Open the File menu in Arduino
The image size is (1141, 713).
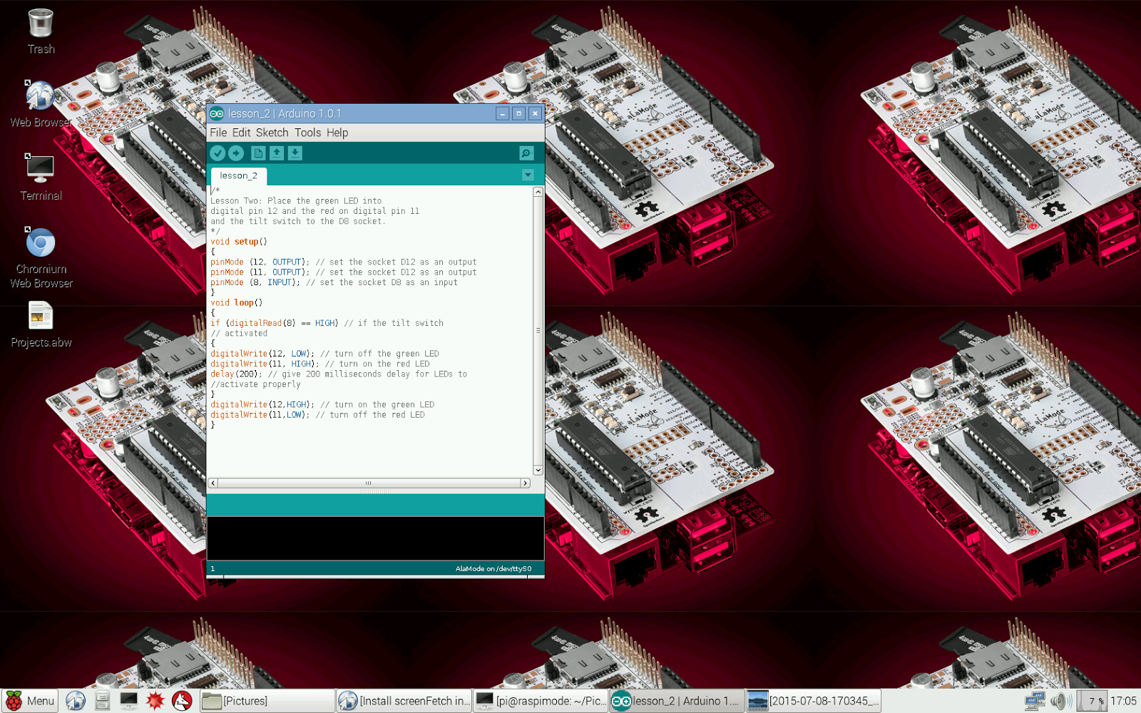218,133
